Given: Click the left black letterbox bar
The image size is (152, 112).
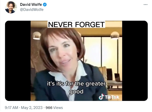Looking at the screenshot, I should (18, 61).
